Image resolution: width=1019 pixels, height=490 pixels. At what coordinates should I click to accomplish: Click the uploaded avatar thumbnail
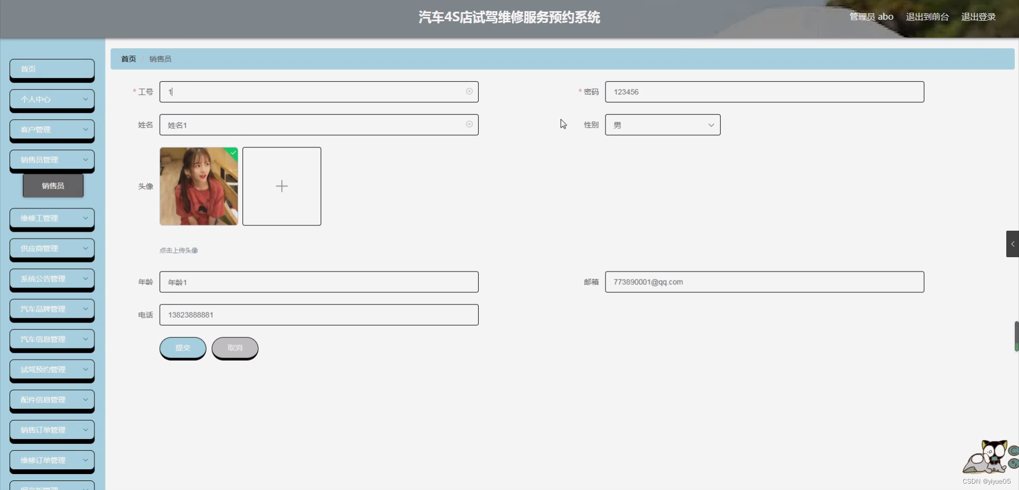[198, 186]
